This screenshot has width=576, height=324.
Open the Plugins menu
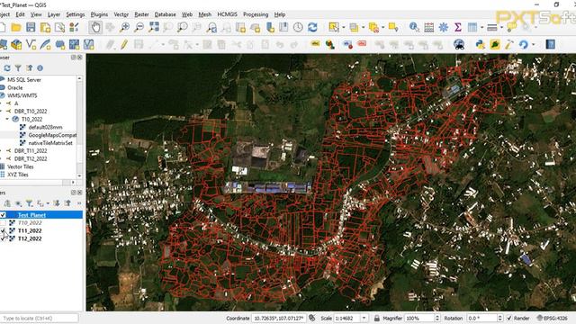click(x=99, y=14)
